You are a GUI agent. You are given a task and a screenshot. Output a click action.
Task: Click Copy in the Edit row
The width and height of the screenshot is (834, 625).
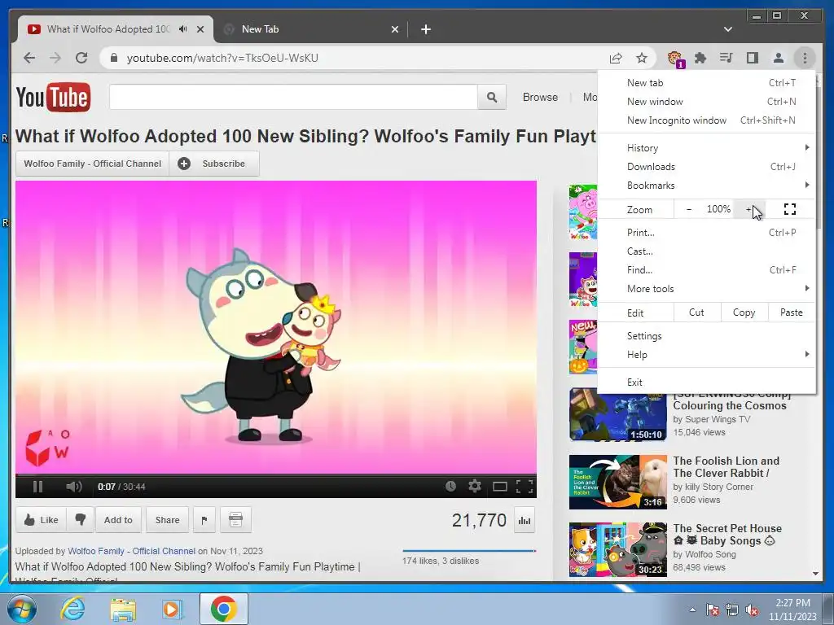(x=744, y=312)
